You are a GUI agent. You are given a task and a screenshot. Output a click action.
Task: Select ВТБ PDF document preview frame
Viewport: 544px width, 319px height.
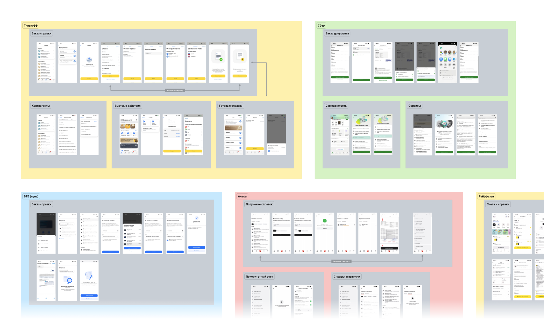(x=46, y=280)
